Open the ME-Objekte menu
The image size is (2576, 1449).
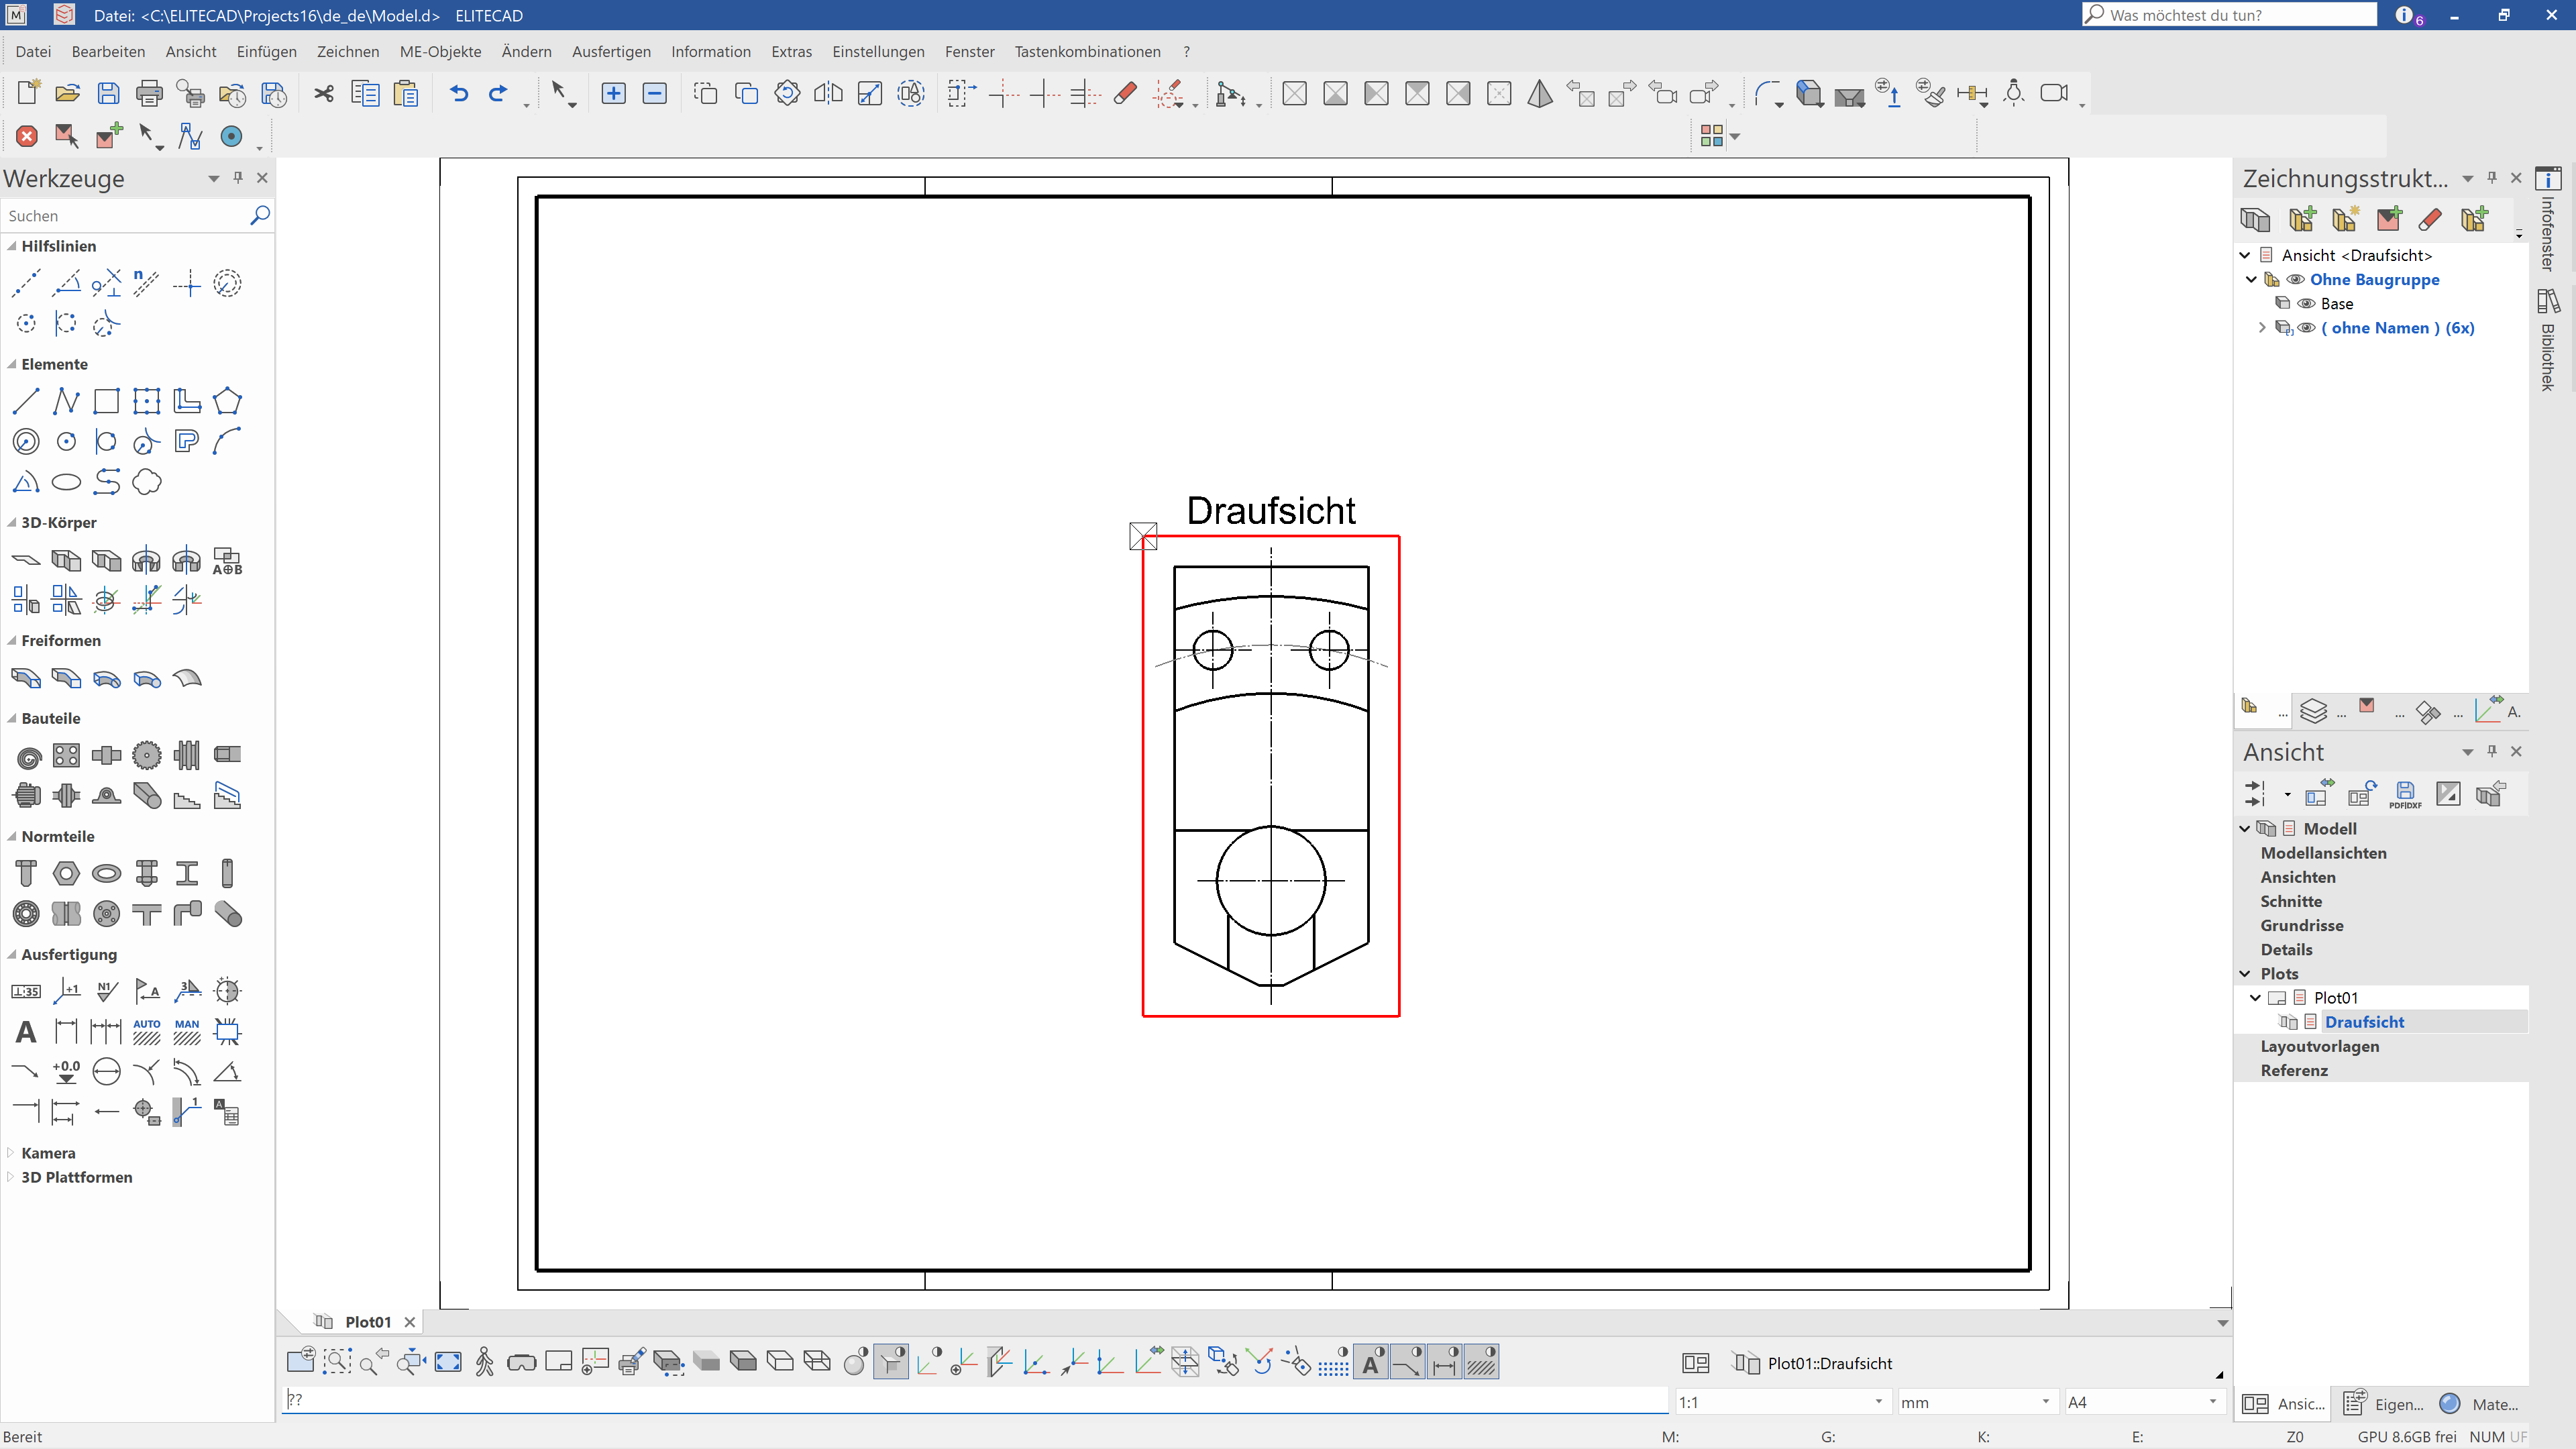pos(440,52)
